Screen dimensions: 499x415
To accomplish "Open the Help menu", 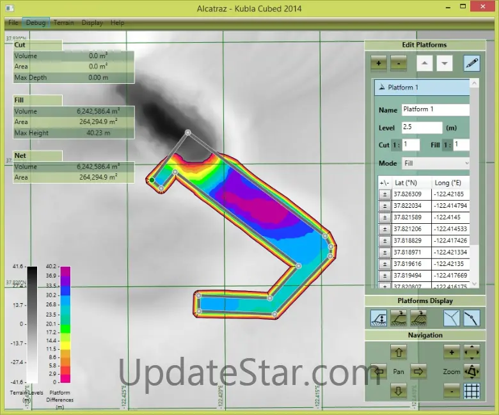I will pos(118,22).
